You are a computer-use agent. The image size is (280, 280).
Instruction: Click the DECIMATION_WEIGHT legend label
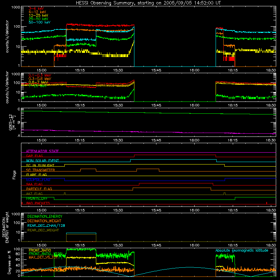(x=44, y=221)
